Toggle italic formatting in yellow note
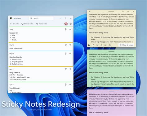 pyautogui.click(x=93, y=45)
